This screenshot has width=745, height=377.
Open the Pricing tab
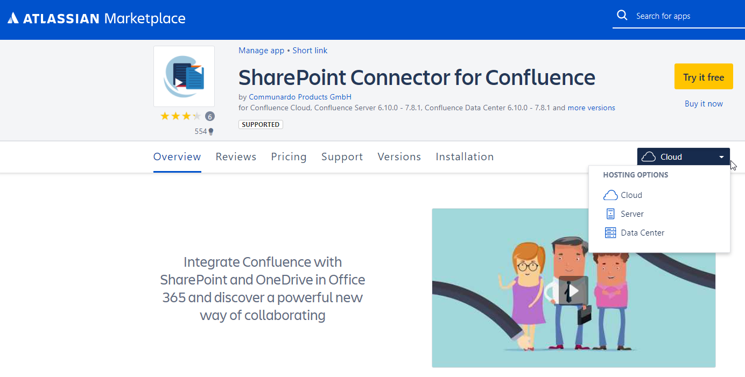pyautogui.click(x=289, y=157)
